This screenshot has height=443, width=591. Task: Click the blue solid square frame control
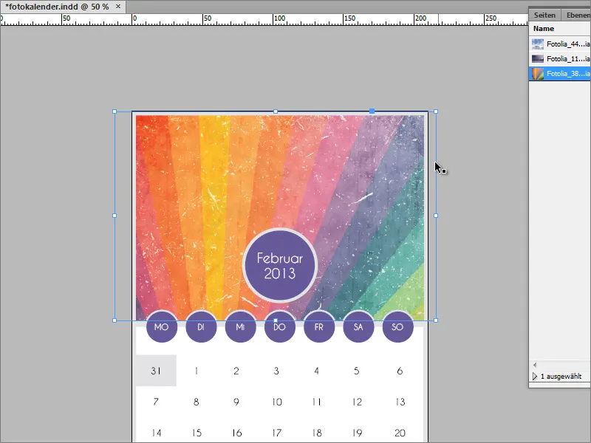372,111
